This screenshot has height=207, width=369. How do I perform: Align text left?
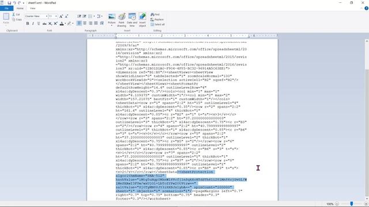click(80, 23)
